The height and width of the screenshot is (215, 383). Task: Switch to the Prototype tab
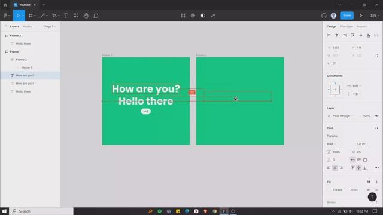[346, 26]
